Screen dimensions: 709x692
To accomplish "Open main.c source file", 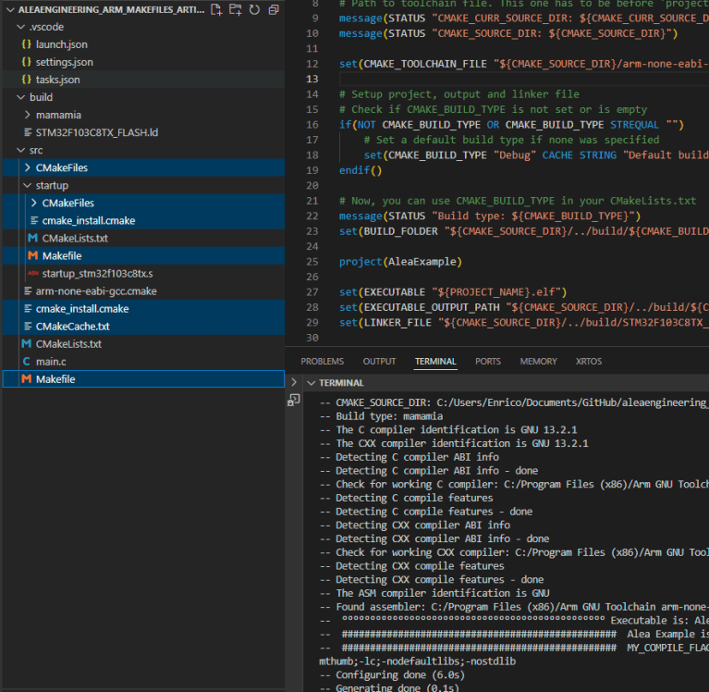I will tap(143, 362).
